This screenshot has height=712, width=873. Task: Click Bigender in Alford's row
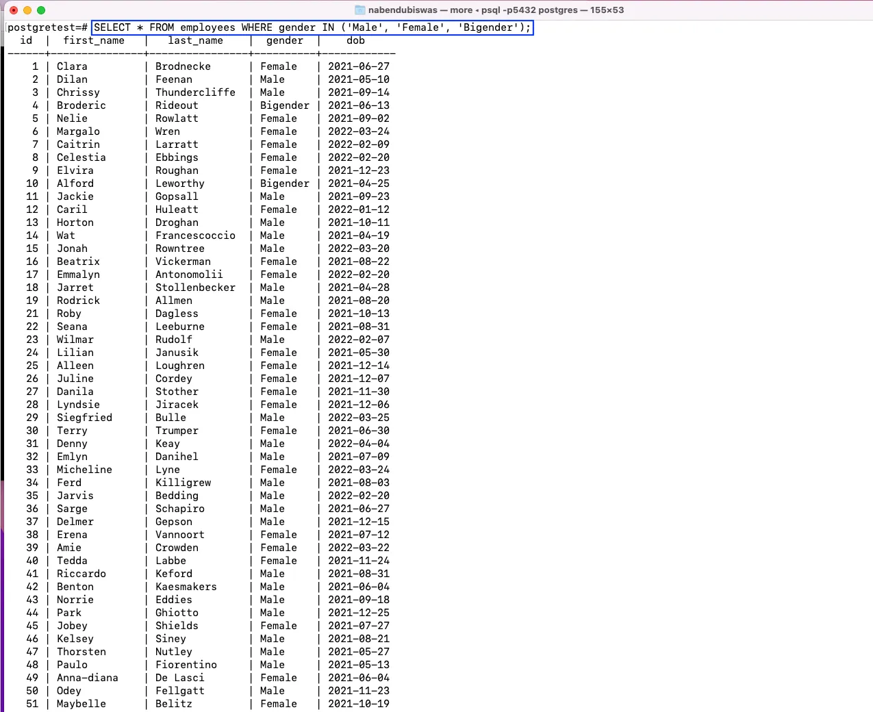coord(285,183)
